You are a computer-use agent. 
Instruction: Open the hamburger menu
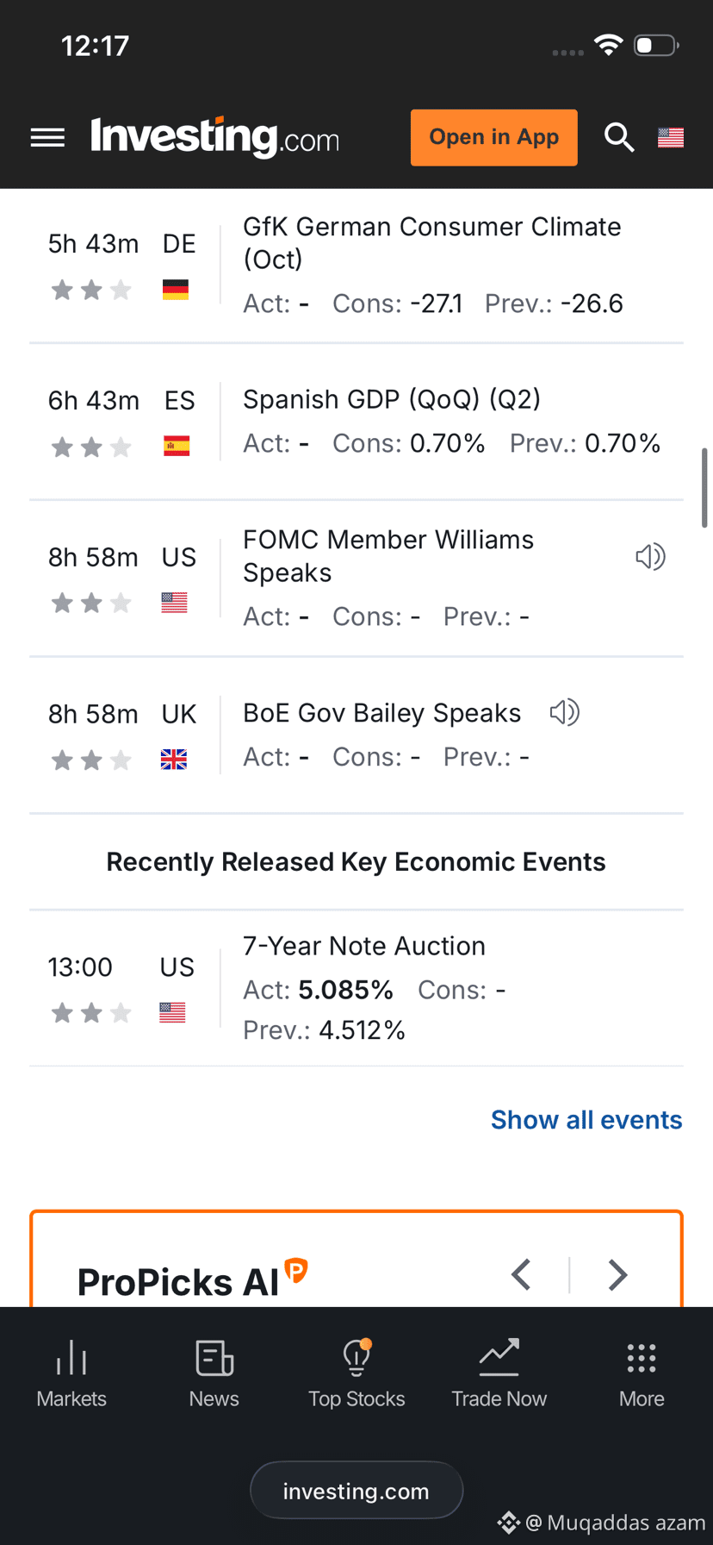tap(47, 137)
